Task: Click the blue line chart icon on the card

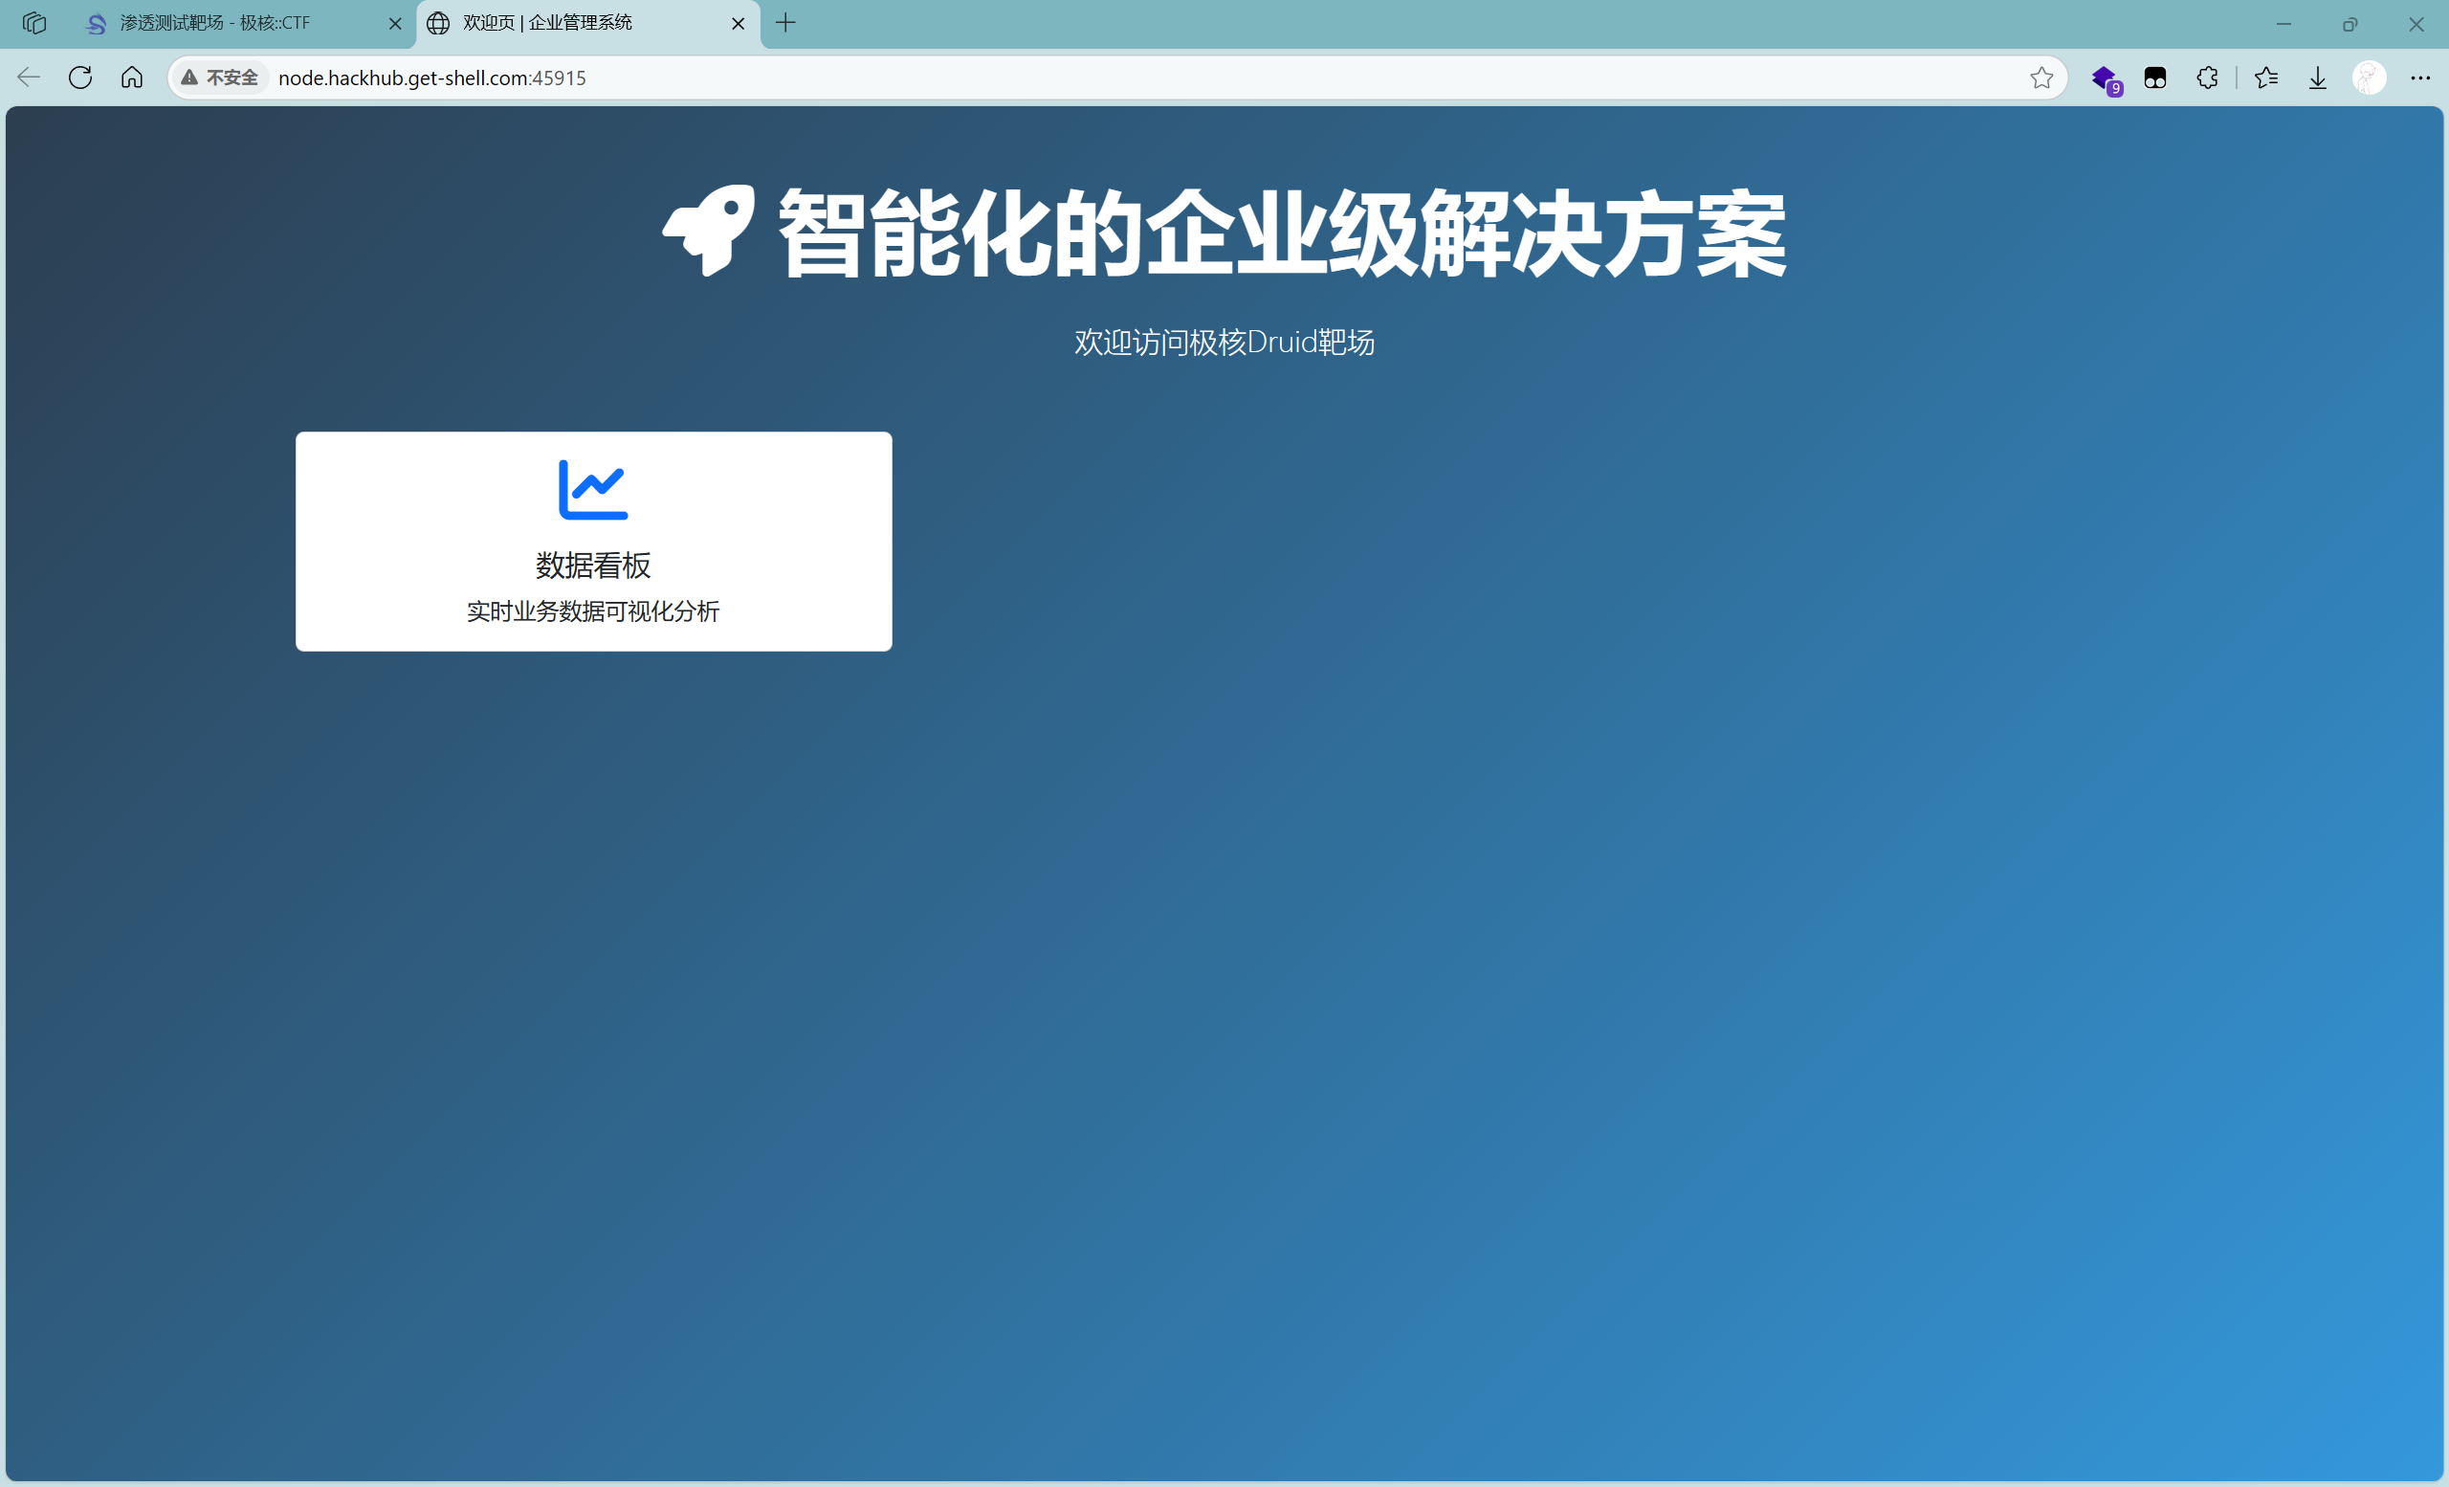Action: (x=592, y=489)
